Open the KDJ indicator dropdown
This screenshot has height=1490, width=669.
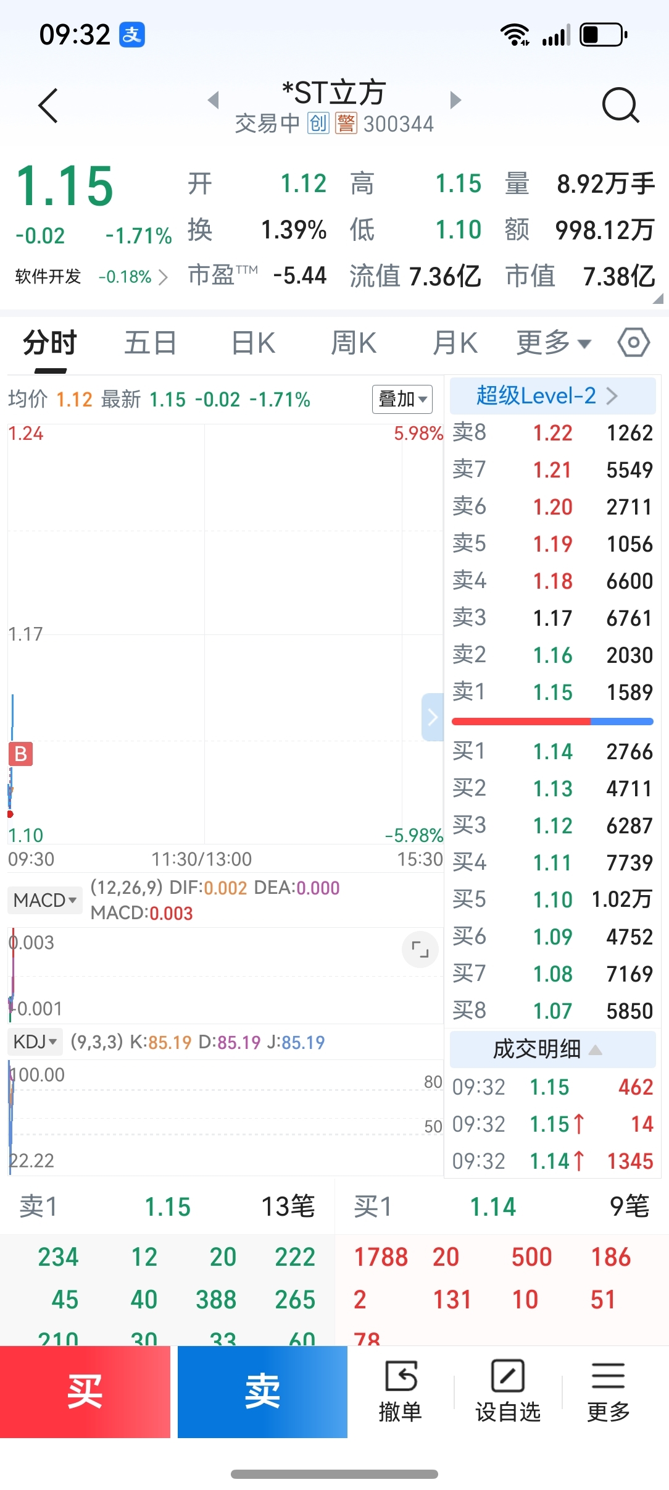pos(35,1042)
